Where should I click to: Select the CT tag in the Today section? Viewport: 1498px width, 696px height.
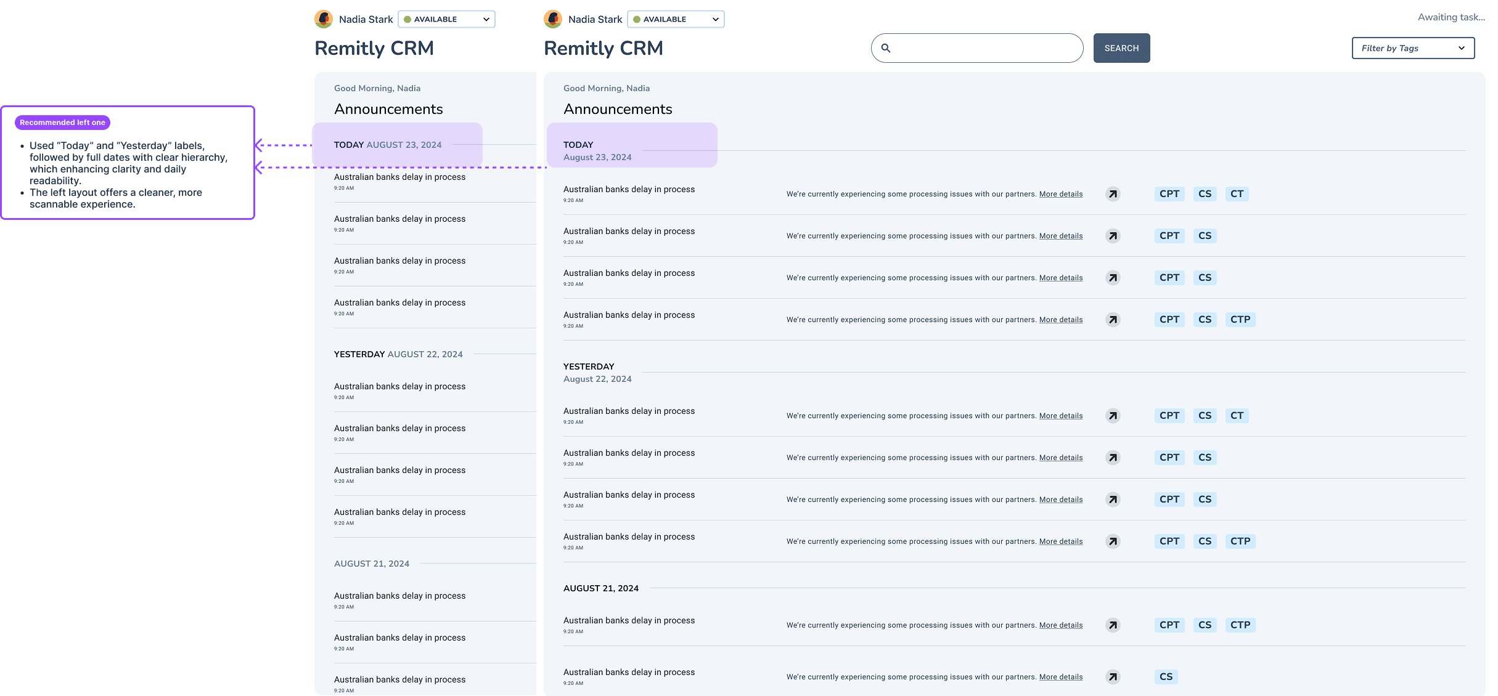[x=1237, y=194]
